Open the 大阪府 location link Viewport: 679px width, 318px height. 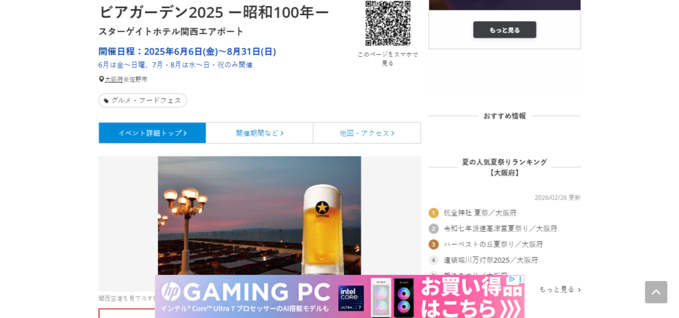click(x=113, y=79)
